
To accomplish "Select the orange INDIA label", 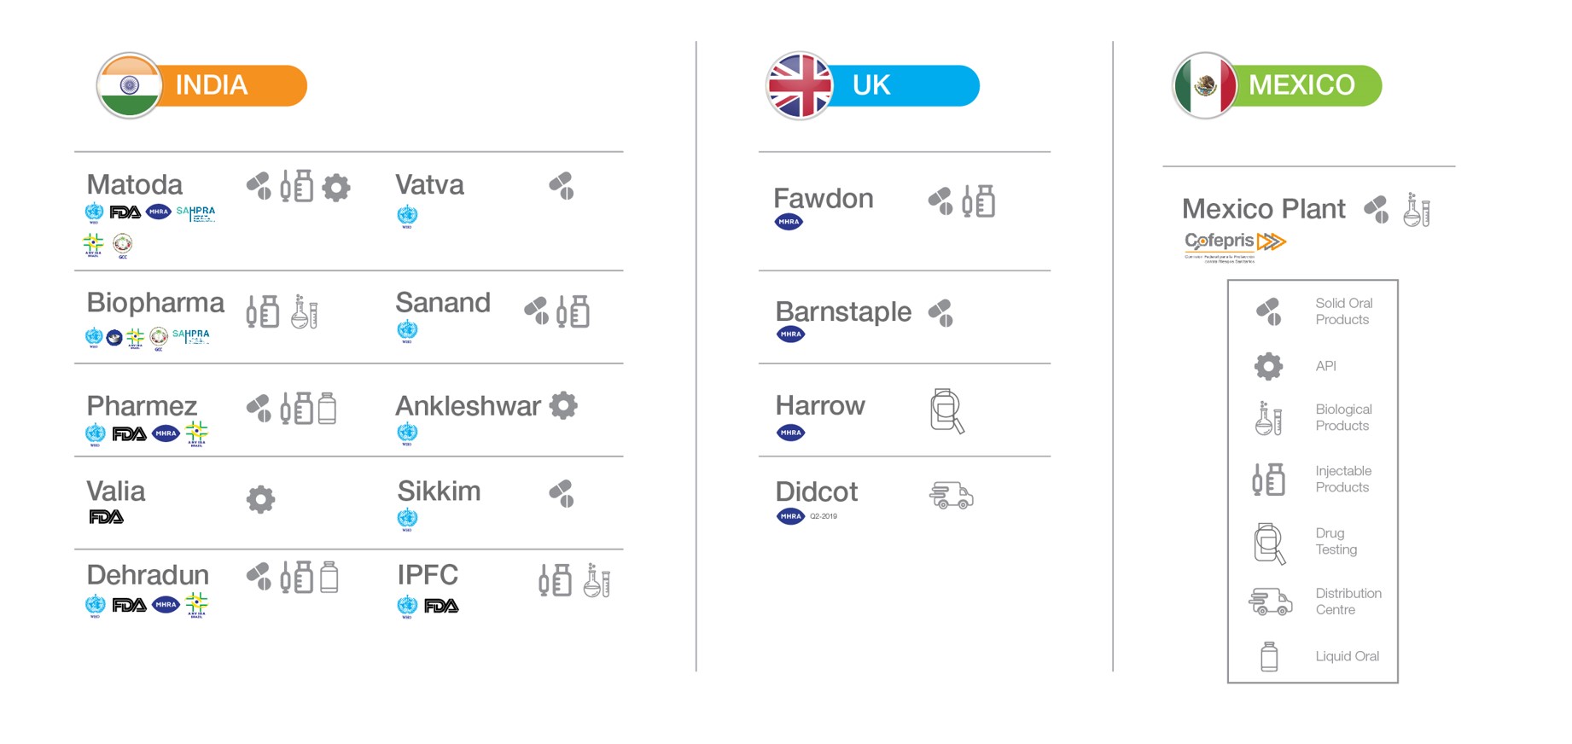I will pos(212,85).
